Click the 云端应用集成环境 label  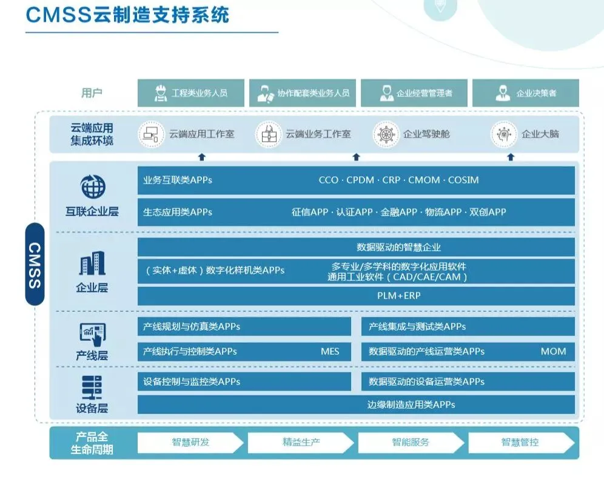[92, 134]
